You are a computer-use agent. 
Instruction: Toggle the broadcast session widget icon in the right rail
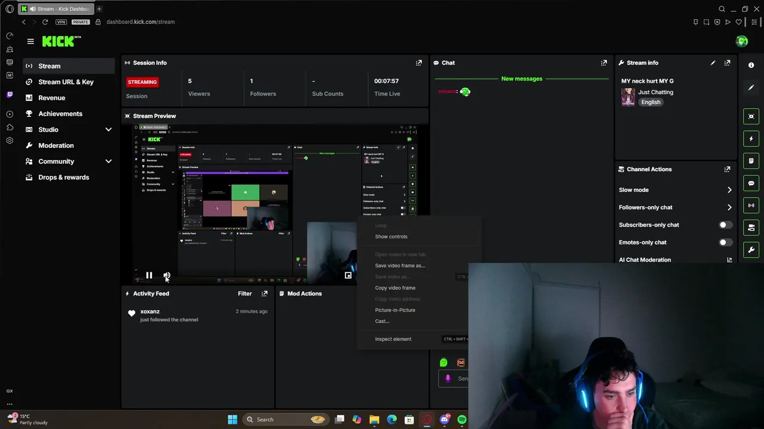coord(751,205)
